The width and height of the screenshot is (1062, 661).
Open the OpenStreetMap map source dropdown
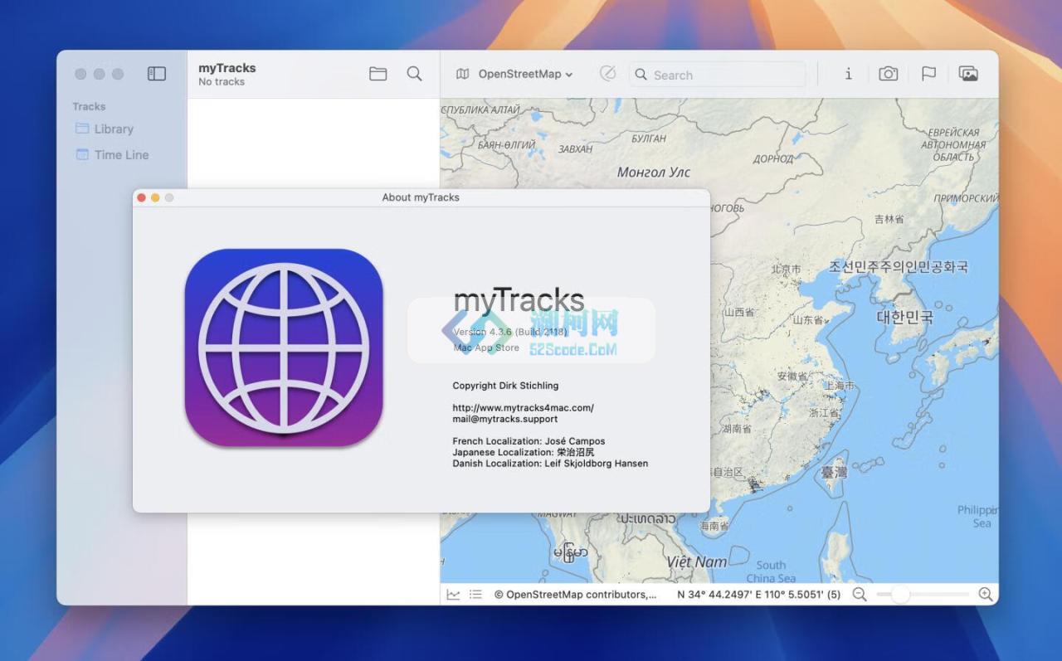point(525,74)
